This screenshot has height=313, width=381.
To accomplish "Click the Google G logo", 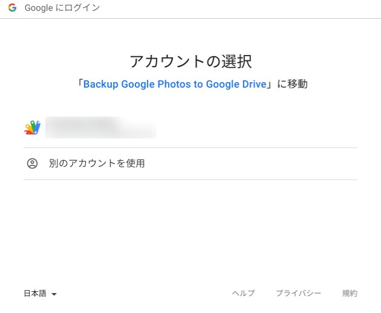I will click(12, 8).
